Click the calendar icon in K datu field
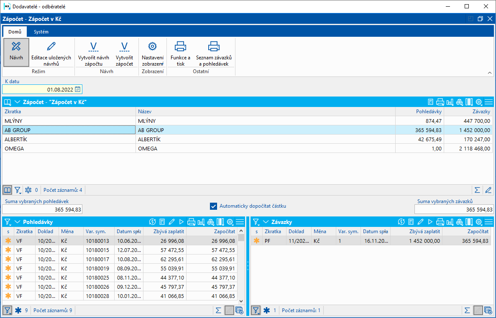Image resolution: width=496 pixels, height=318 pixels. coord(78,89)
